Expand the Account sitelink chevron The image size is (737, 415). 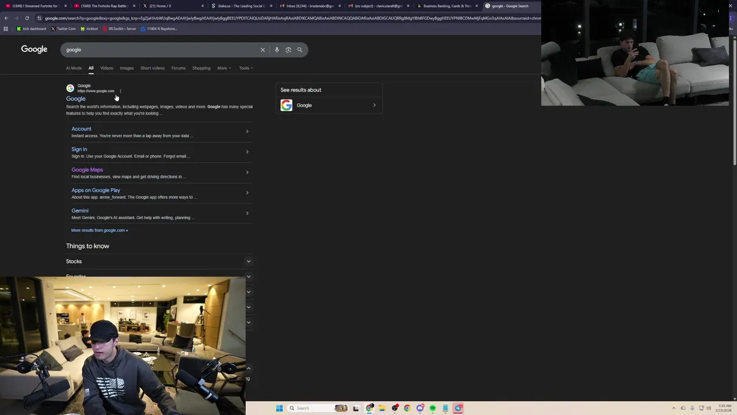tap(247, 131)
